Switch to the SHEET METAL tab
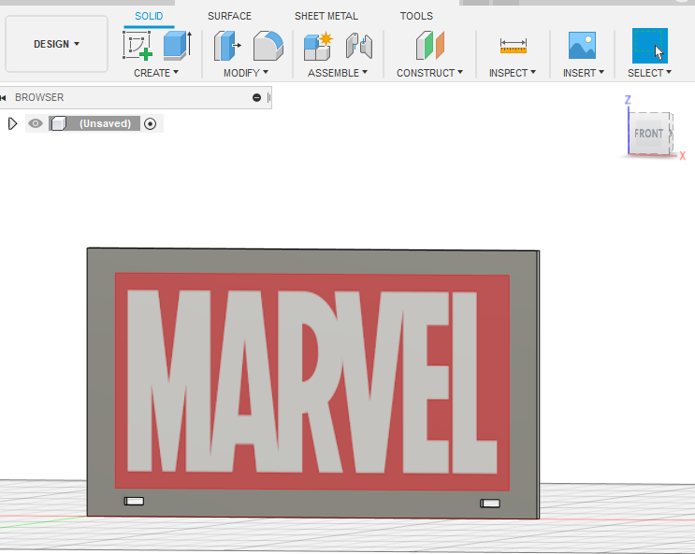This screenshot has height=554, width=695. pos(326,17)
